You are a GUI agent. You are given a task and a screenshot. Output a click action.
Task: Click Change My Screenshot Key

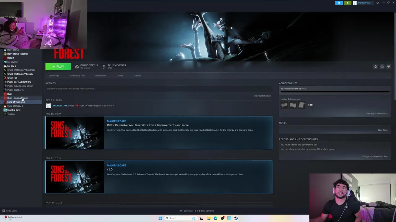[x=375, y=156]
